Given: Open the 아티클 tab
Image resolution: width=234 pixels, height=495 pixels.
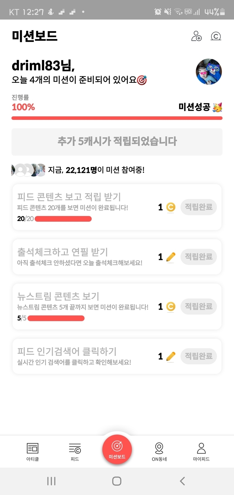Looking at the screenshot, I should coord(32,451).
